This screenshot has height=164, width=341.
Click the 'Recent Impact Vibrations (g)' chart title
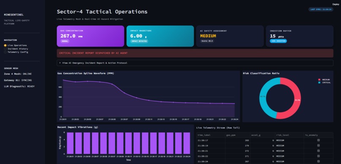78,127
